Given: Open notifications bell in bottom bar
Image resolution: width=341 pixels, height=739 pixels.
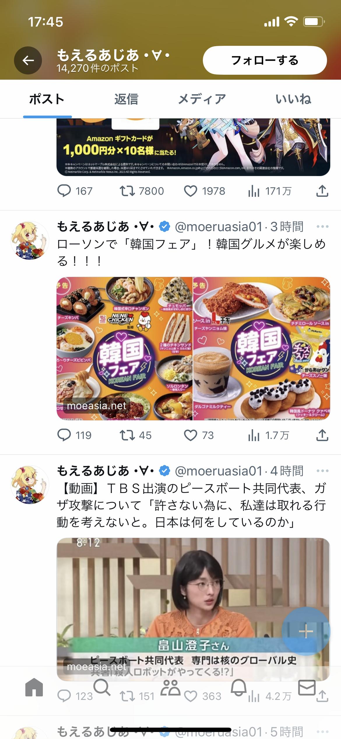Looking at the screenshot, I should click(x=239, y=688).
